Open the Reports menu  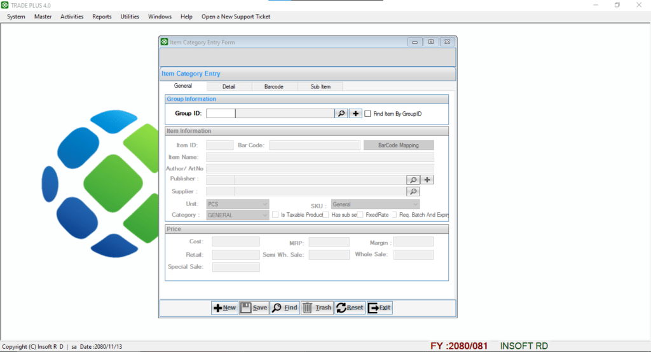click(x=102, y=17)
